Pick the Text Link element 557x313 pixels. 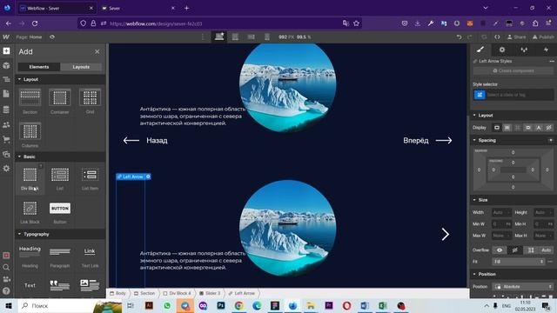[x=90, y=256]
